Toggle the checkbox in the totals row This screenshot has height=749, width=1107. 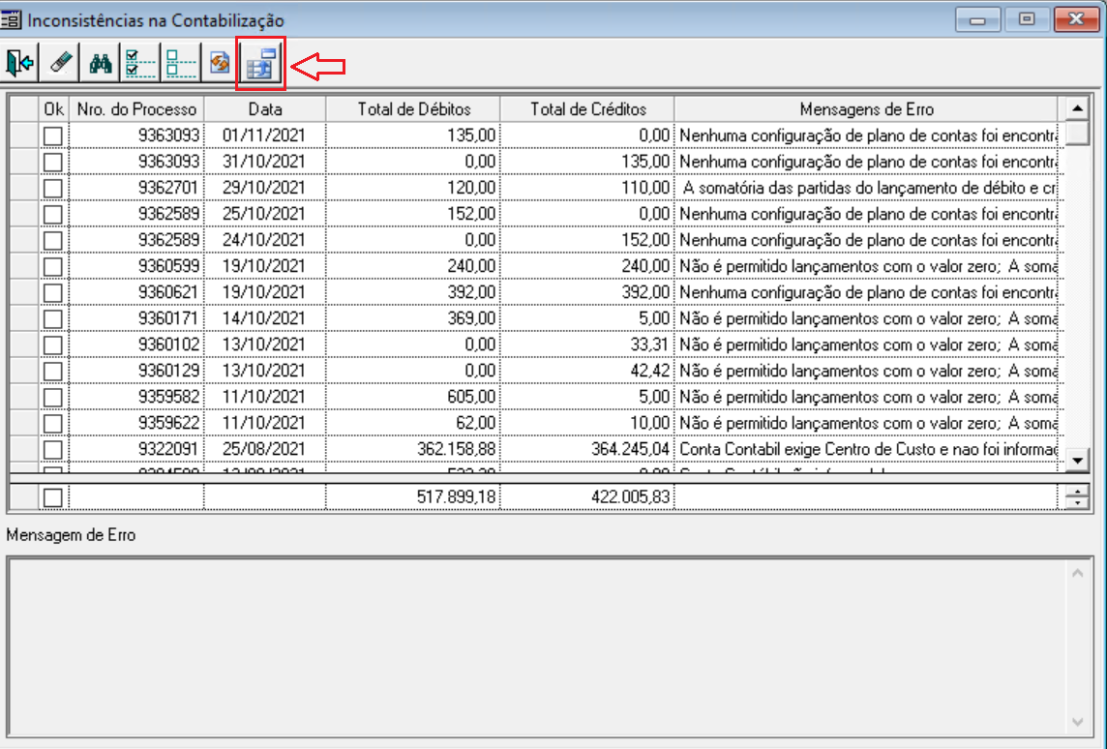53,497
